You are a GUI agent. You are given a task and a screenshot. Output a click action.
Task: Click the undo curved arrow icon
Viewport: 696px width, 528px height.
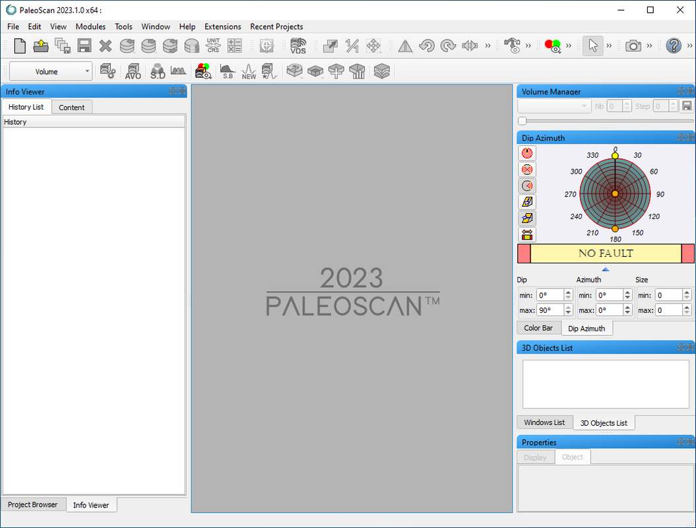point(427,46)
